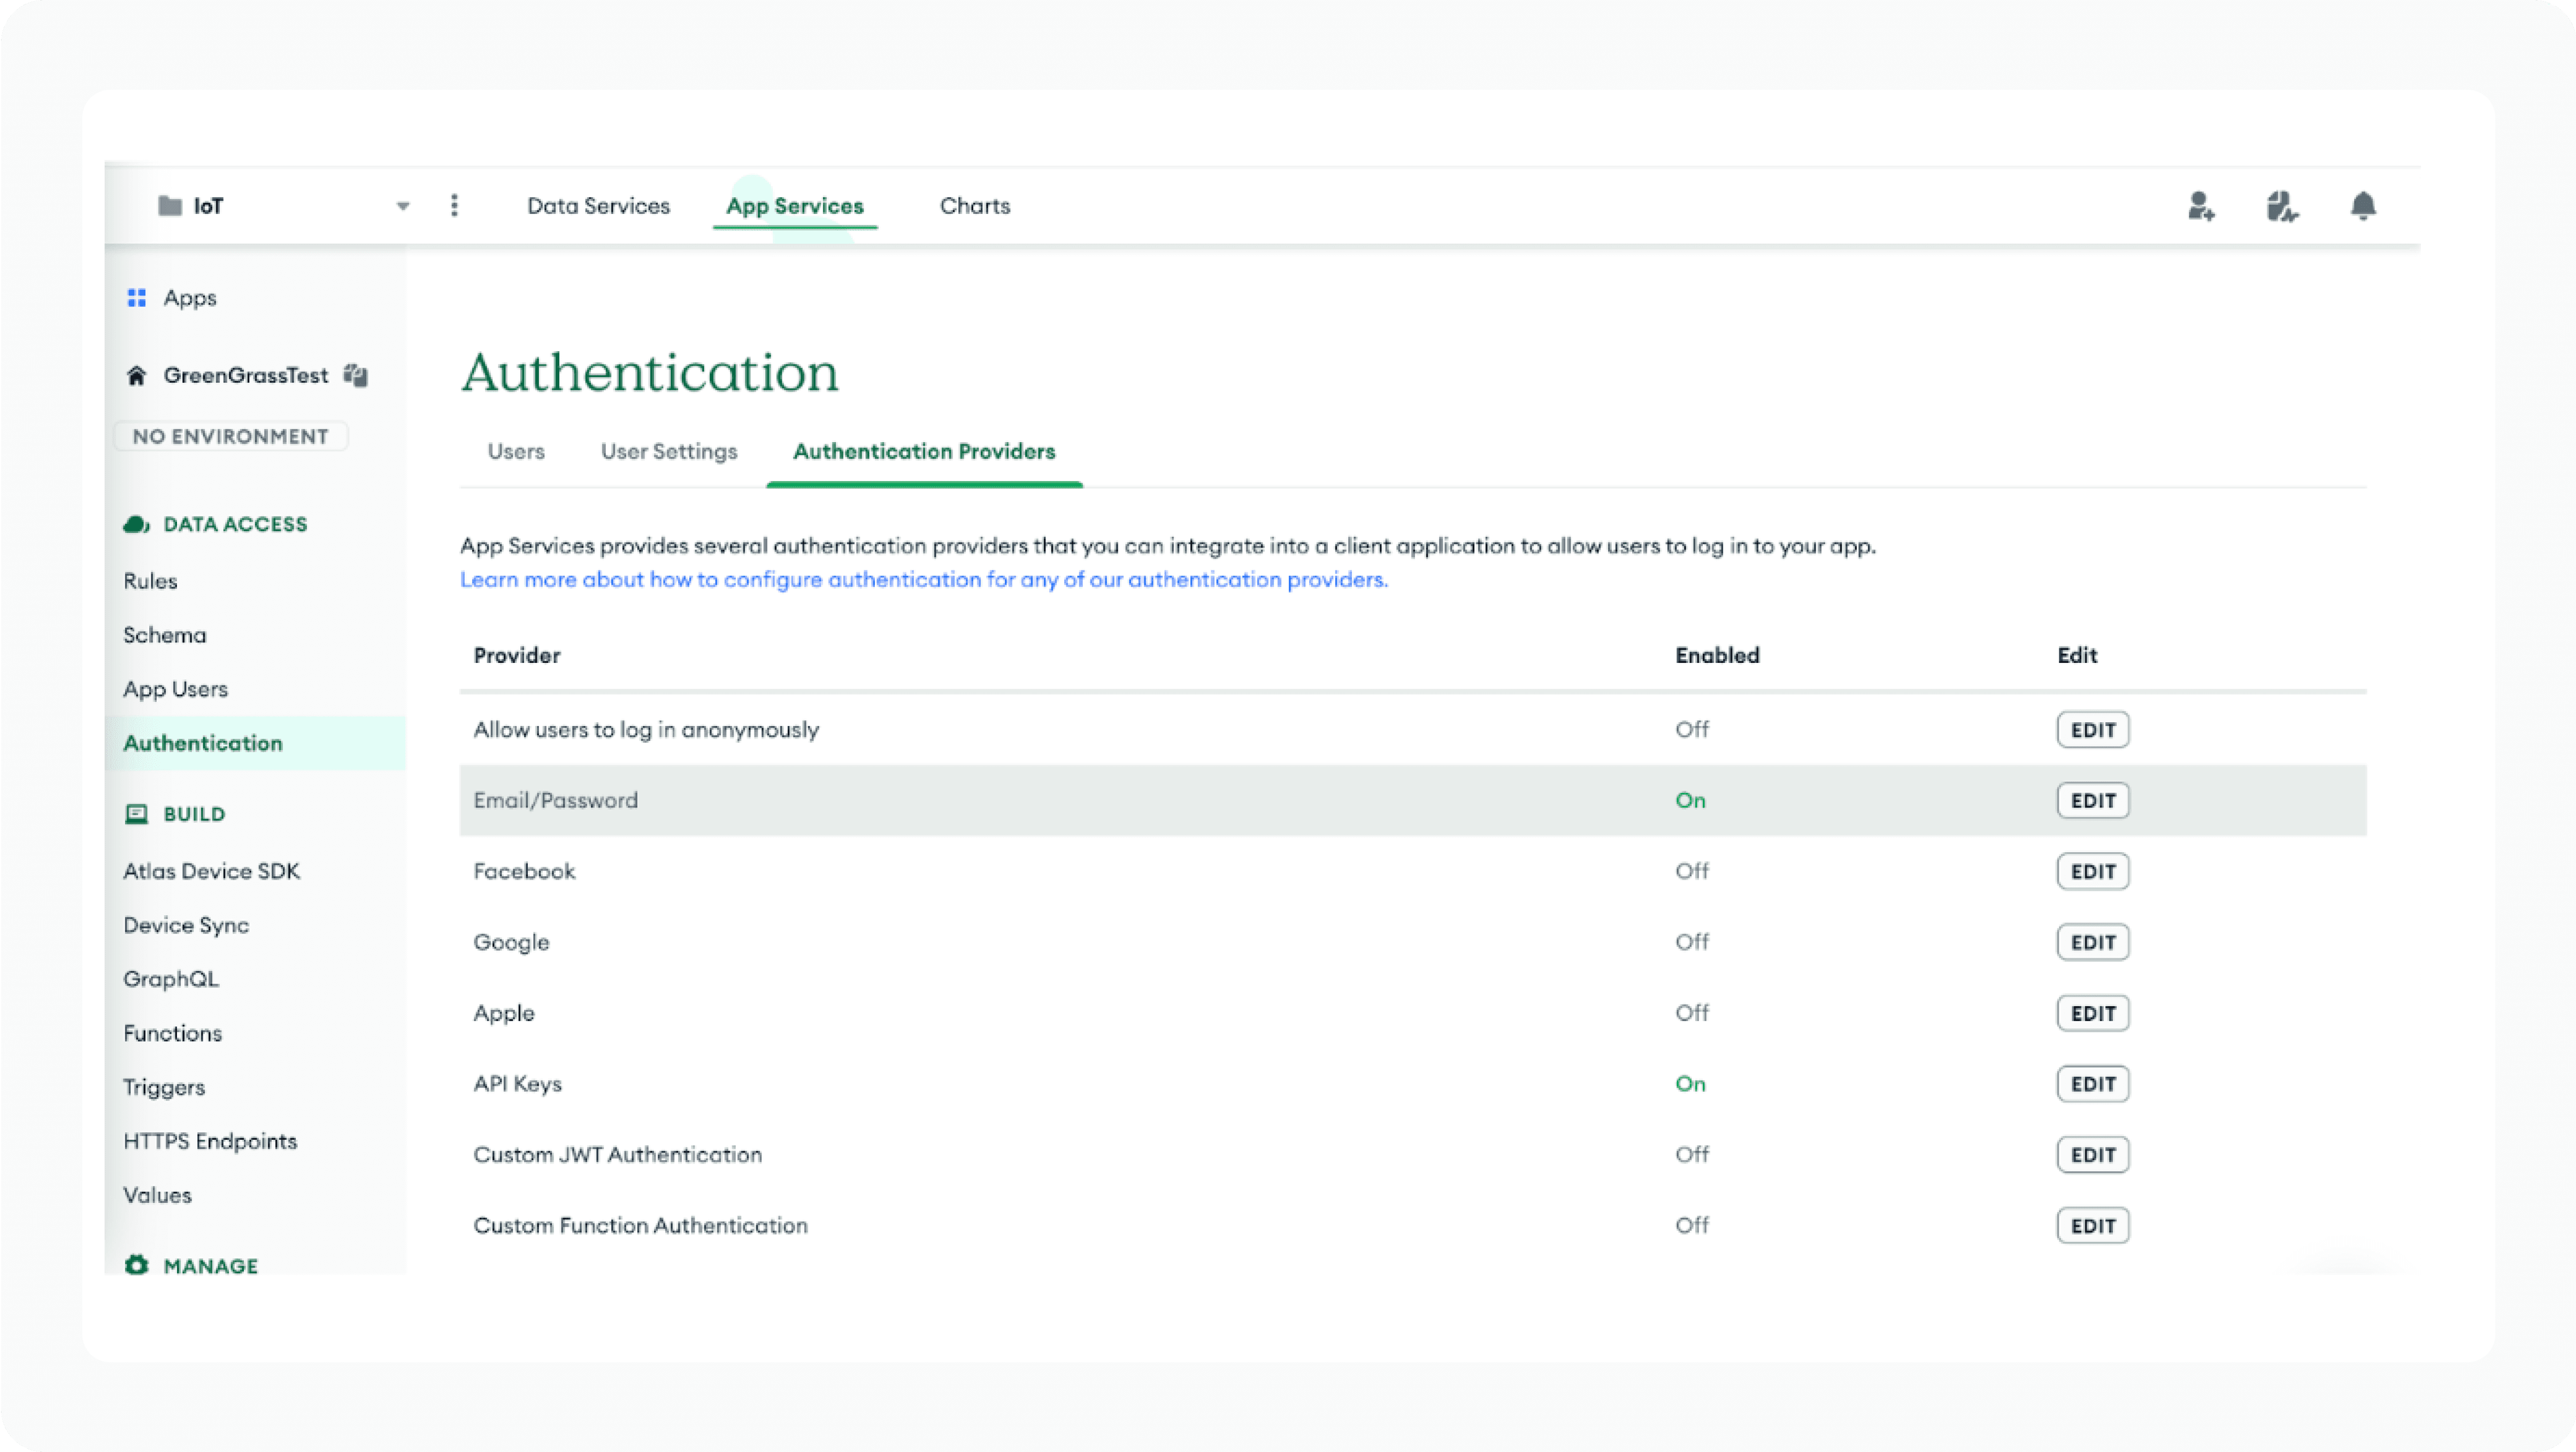The image size is (2576, 1452).
Task: Click the notifications bell icon
Action: [x=2363, y=206]
